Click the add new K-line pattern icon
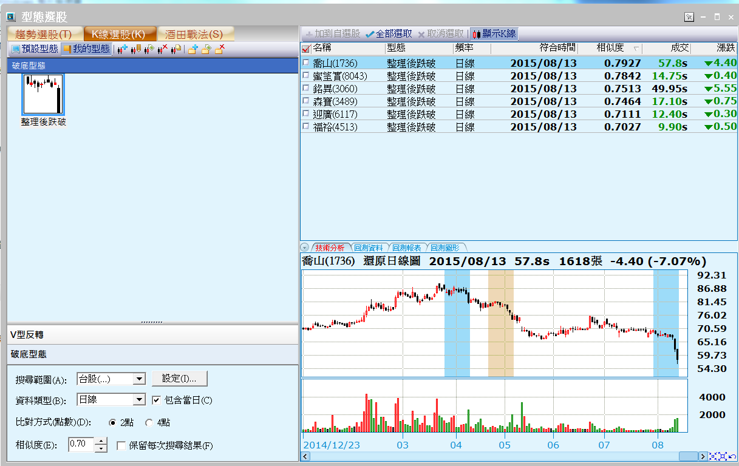Image resolution: width=739 pixels, height=466 pixels. pyautogui.click(x=122, y=49)
